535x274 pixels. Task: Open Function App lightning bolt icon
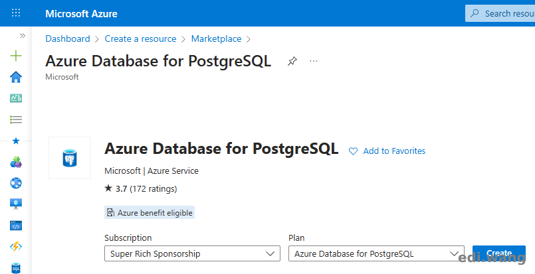click(x=16, y=247)
